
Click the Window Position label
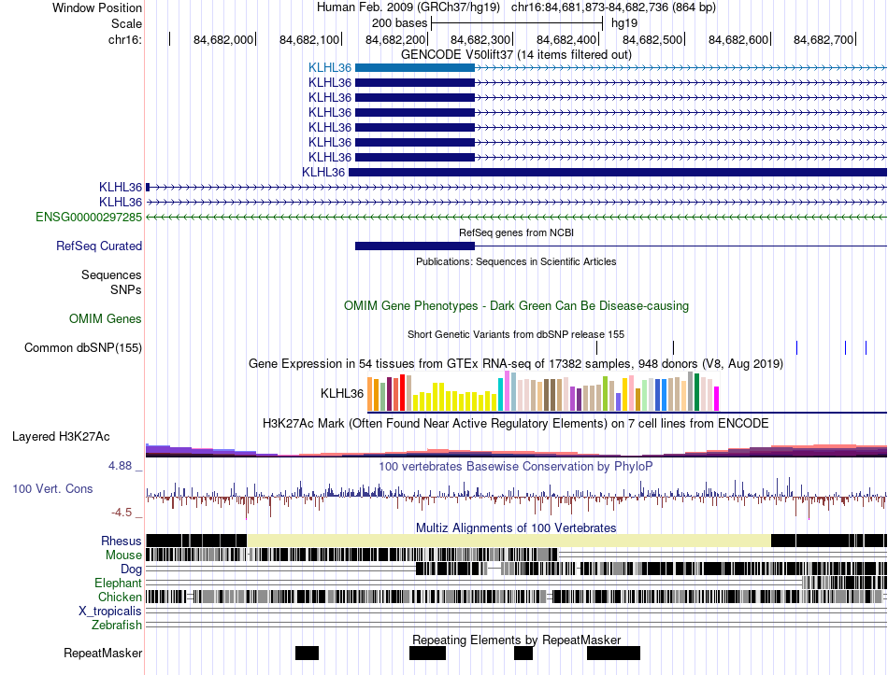click(97, 7)
